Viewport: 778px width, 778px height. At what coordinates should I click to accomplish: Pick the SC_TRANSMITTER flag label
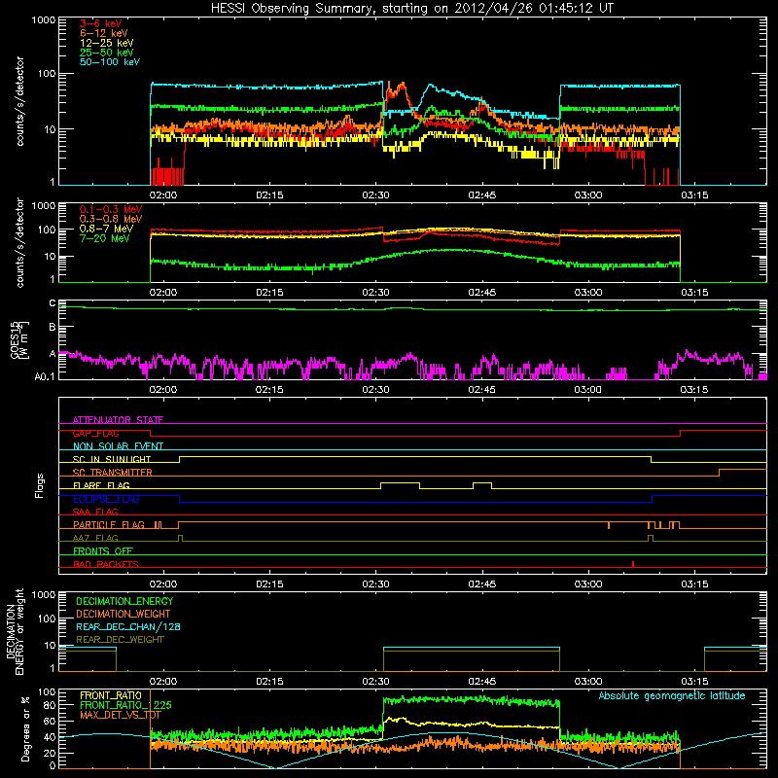pos(113,473)
